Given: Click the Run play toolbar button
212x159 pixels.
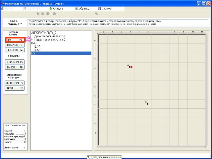Looking at the screenshot, I should coord(38,14).
